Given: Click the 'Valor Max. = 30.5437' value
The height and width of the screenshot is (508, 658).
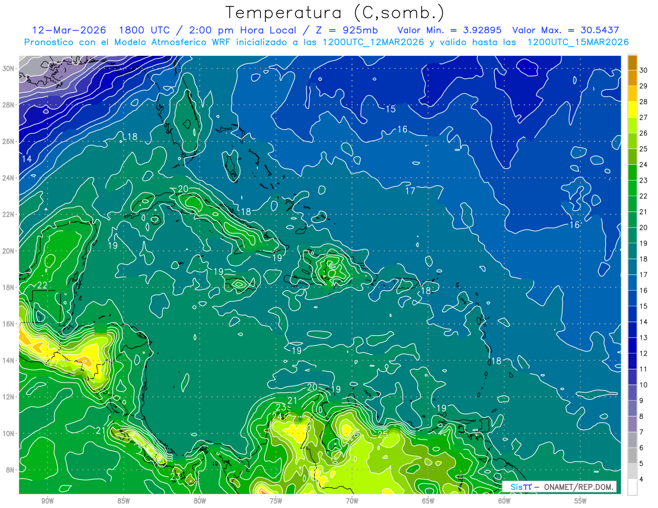Looking at the screenshot, I should click(x=566, y=30).
